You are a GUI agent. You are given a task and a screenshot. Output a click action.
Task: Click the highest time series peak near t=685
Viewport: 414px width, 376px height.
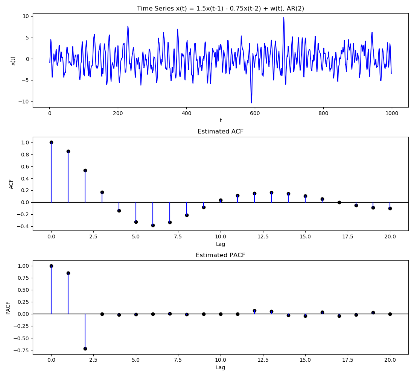(x=283, y=18)
